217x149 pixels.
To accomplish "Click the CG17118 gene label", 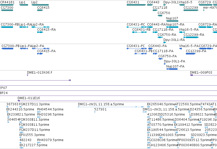I will click(160, 7).
